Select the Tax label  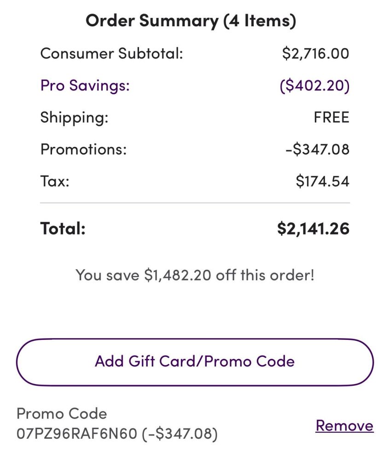(55, 181)
